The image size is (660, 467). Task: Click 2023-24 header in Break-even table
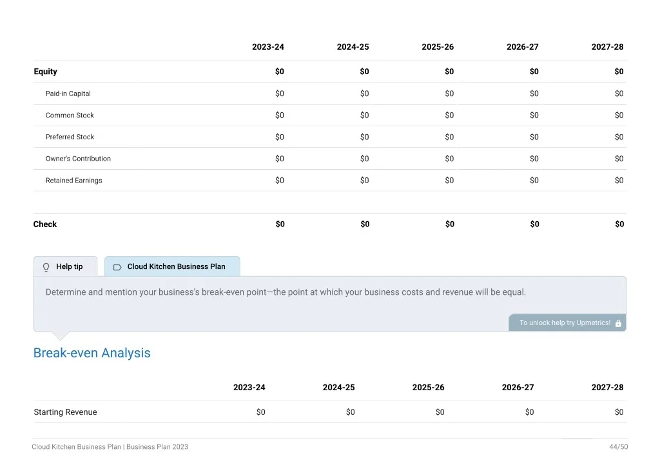[249, 388]
